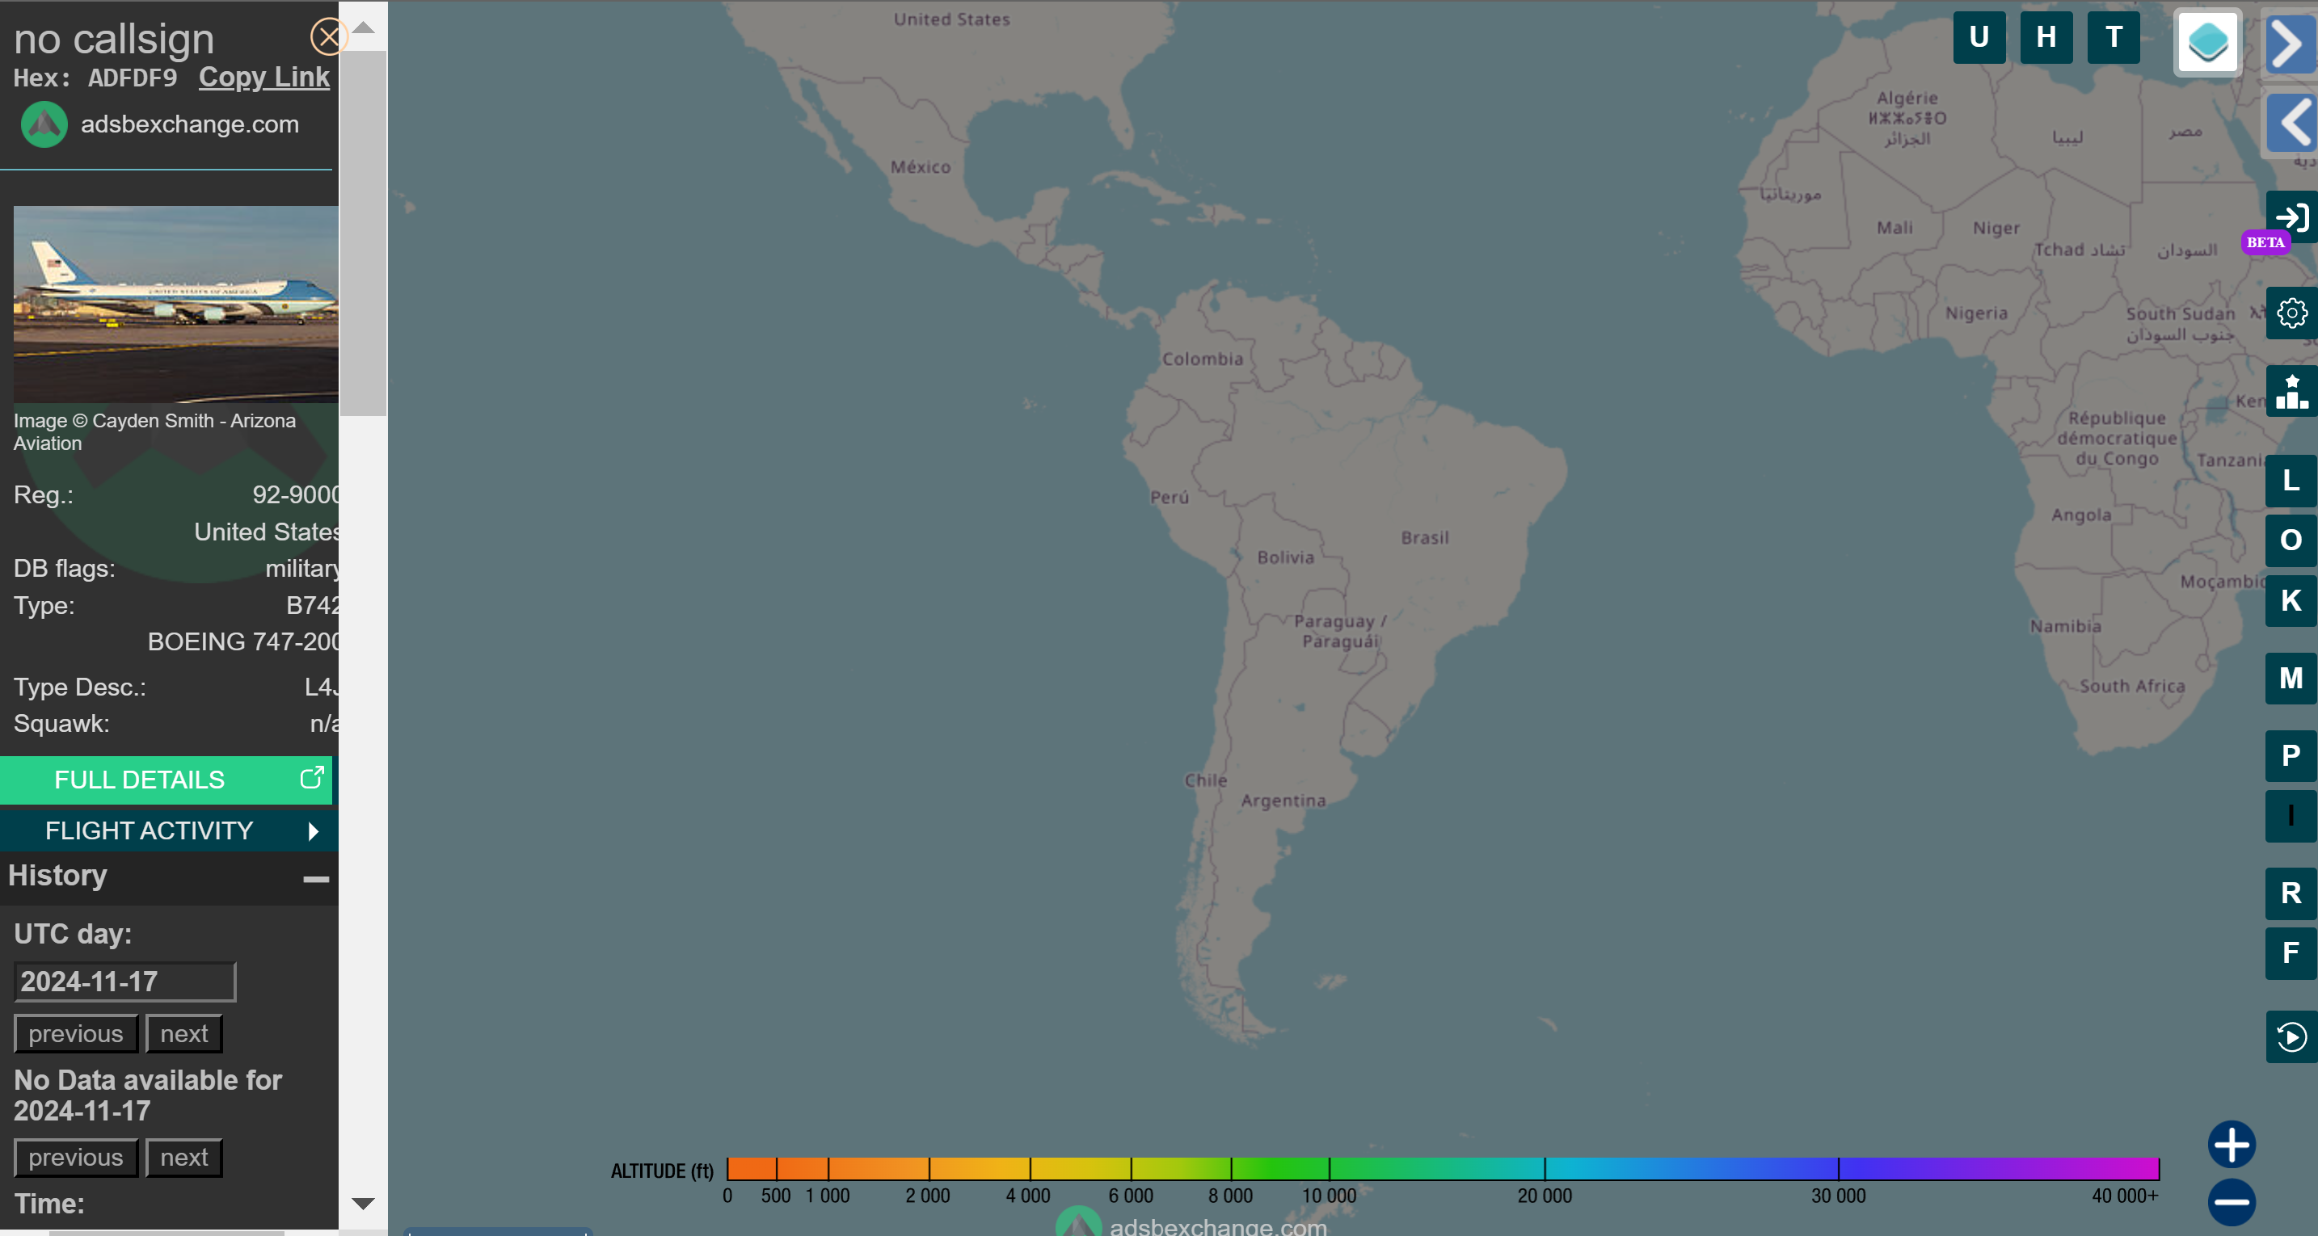Click the BOEING 747-200 type text
Image resolution: width=2318 pixels, height=1236 pixels.
[243, 641]
